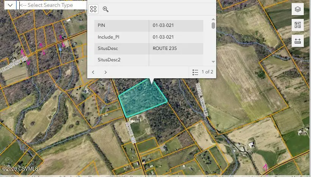This screenshot has width=311, height=177.
Task: Open the search type dropdown arrow
Action: pos(10,5)
